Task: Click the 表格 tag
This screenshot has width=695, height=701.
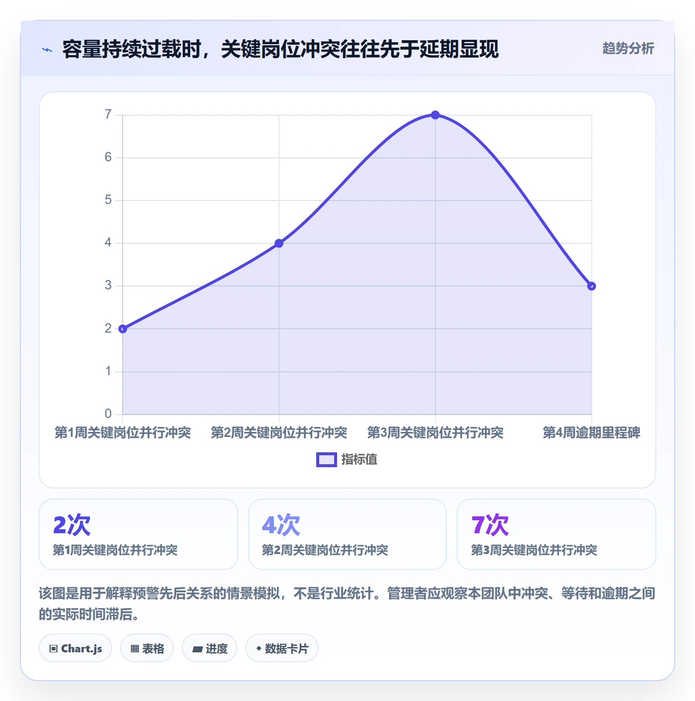Action: (147, 648)
